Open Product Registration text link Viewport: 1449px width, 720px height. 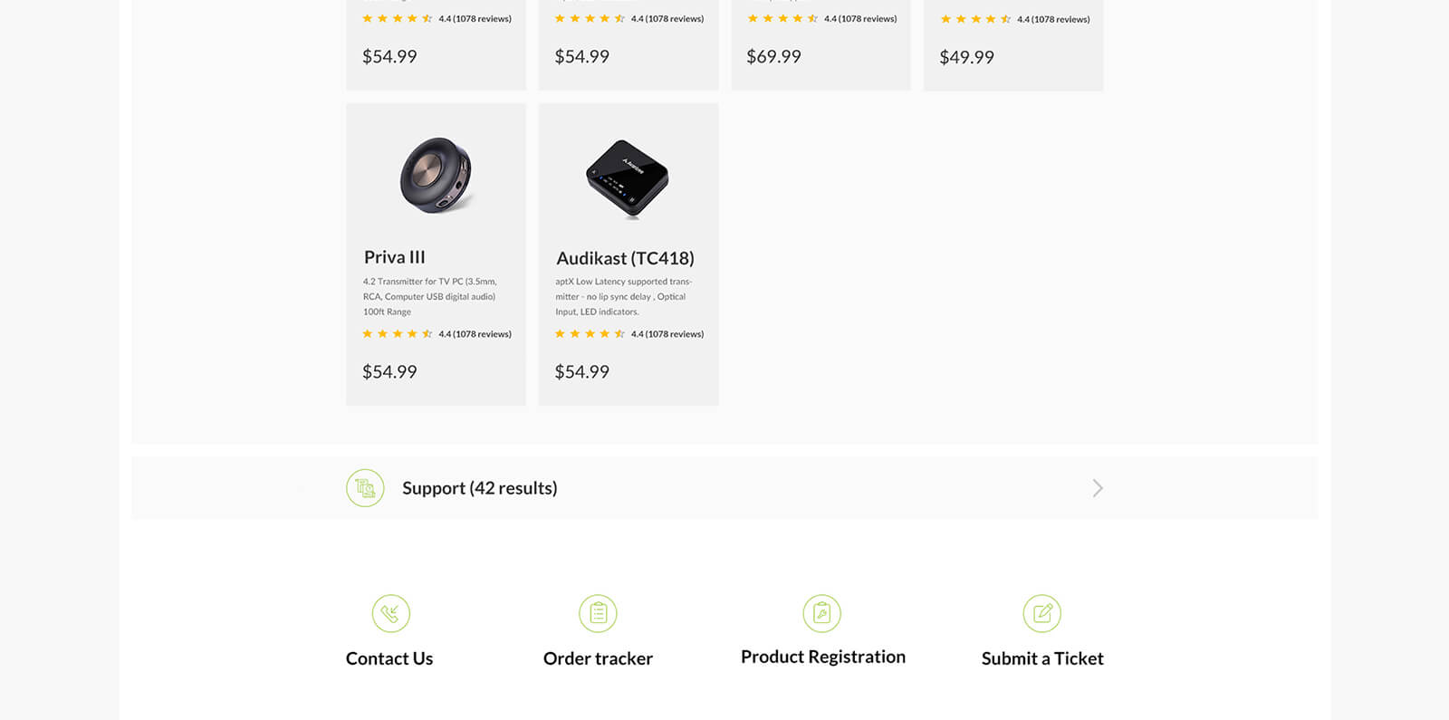click(823, 657)
